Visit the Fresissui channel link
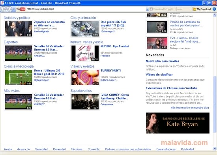Viewport: 217px width, 155px height. point(105,56)
